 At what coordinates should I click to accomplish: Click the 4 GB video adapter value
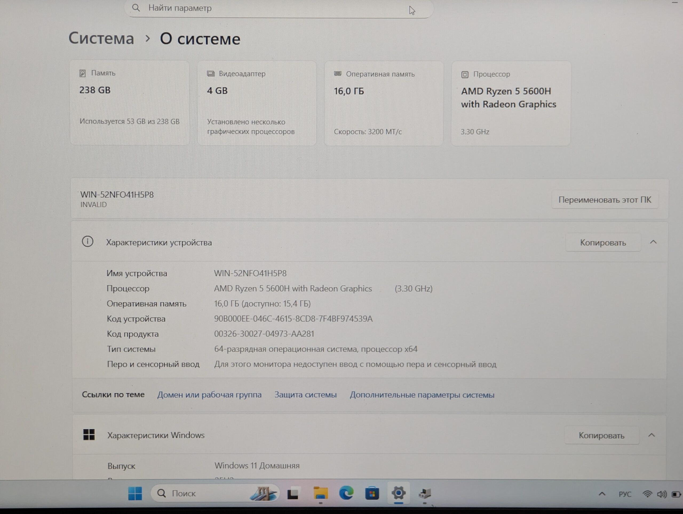217,91
